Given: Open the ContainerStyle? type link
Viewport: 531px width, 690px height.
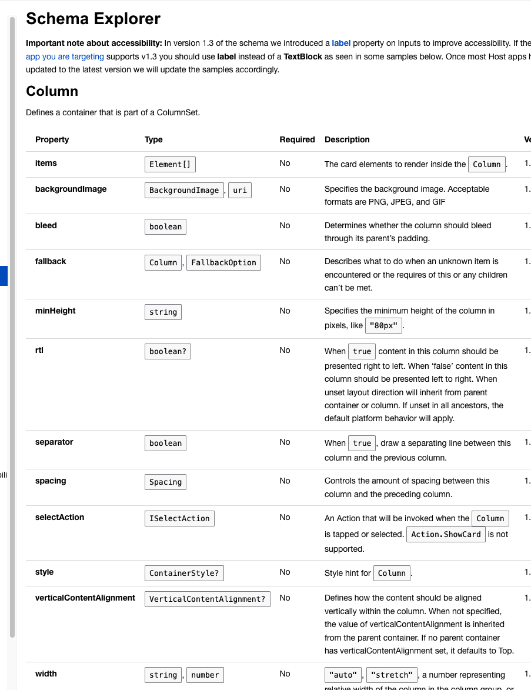Looking at the screenshot, I should point(184,573).
